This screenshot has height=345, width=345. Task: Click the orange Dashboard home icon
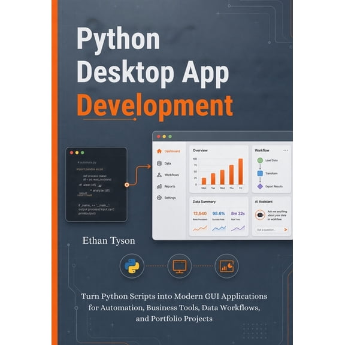[x=159, y=151]
